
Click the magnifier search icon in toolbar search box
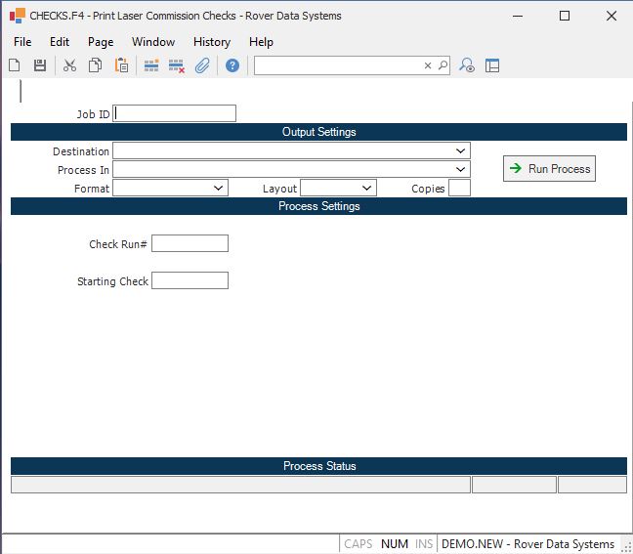click(x=443, y=65)
